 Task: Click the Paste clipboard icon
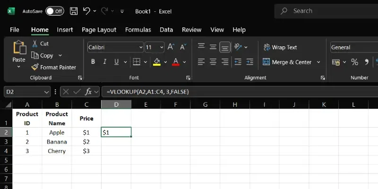tap(19, 47)
